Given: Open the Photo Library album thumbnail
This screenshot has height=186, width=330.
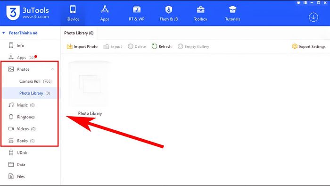Looking at the screenshot, I should pyautogui.click(x=90, y=84).
